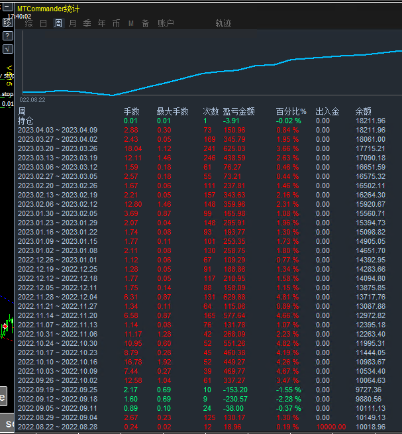Select week row 2022.11.28 ~ 2022.12.04
402x434 pixels.
(x=201, y=297)
